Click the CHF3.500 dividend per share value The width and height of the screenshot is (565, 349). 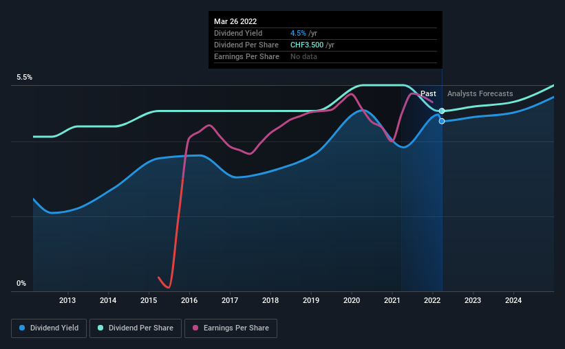[307, 45]
